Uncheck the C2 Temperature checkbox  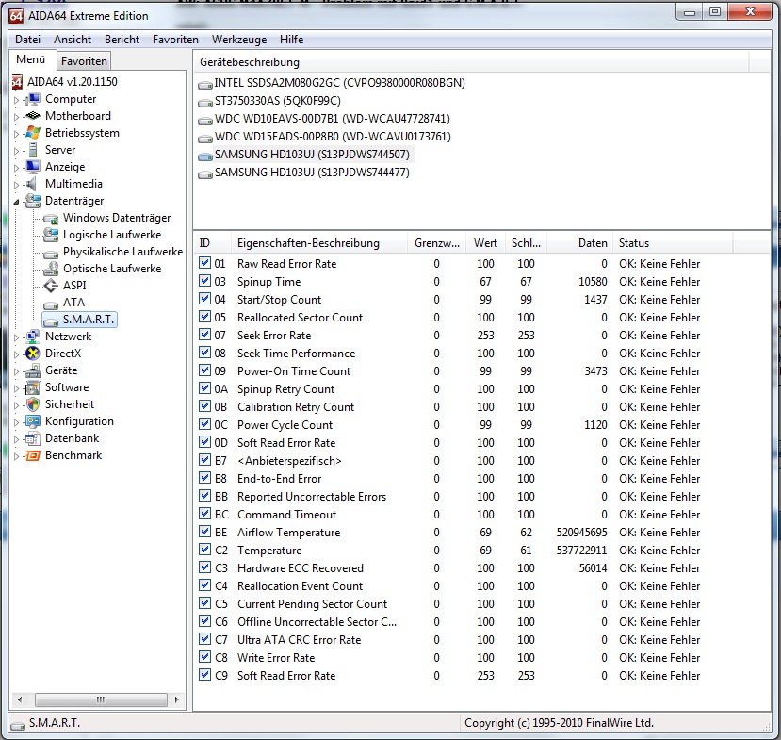pyautogui.click(x=204, y=550)
